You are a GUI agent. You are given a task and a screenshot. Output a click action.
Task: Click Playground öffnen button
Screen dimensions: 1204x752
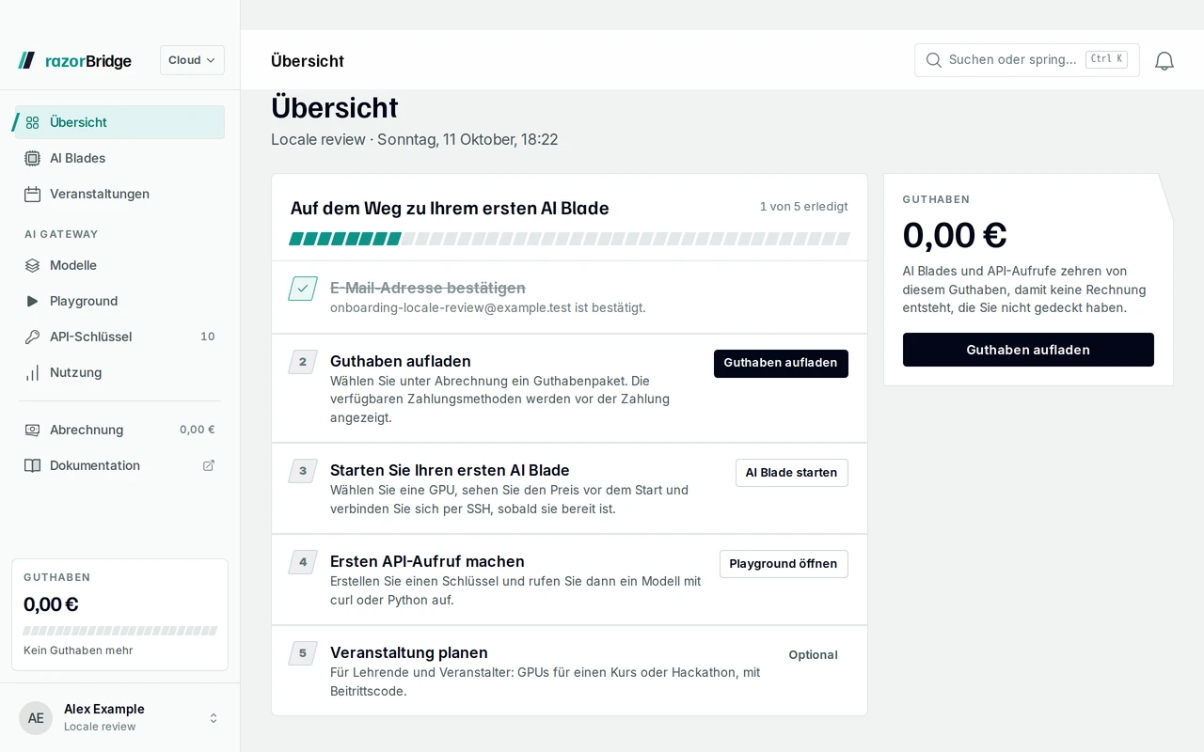pyautogui.click(x=784, y=564)
